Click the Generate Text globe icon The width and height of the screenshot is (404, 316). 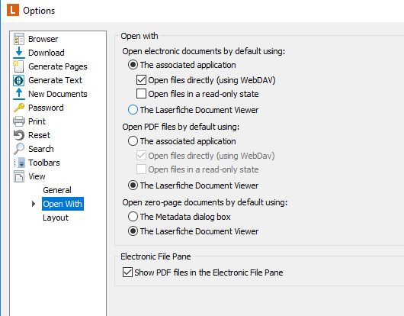[19, 80]
